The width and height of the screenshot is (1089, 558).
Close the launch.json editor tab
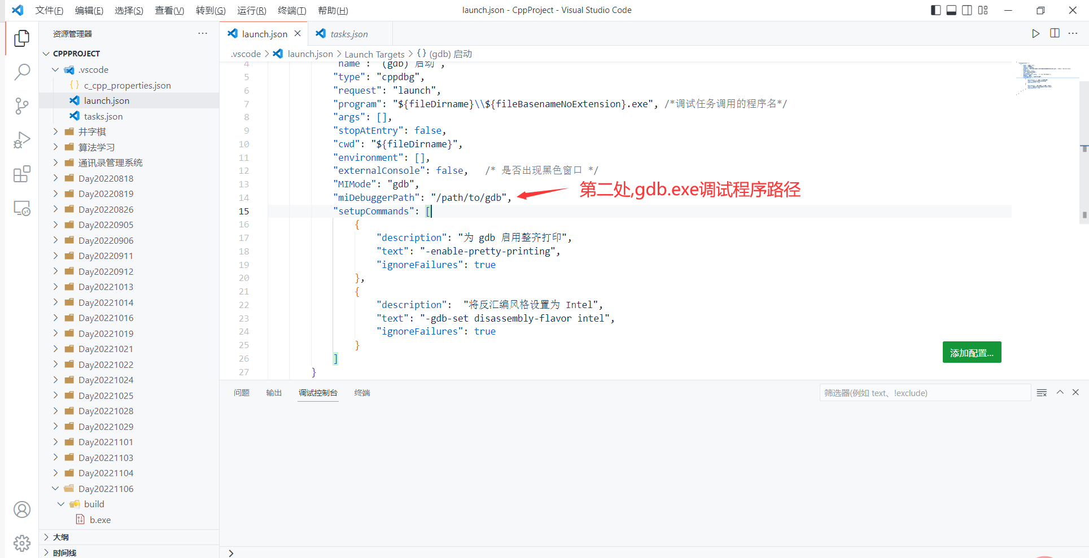pos(298,33)
